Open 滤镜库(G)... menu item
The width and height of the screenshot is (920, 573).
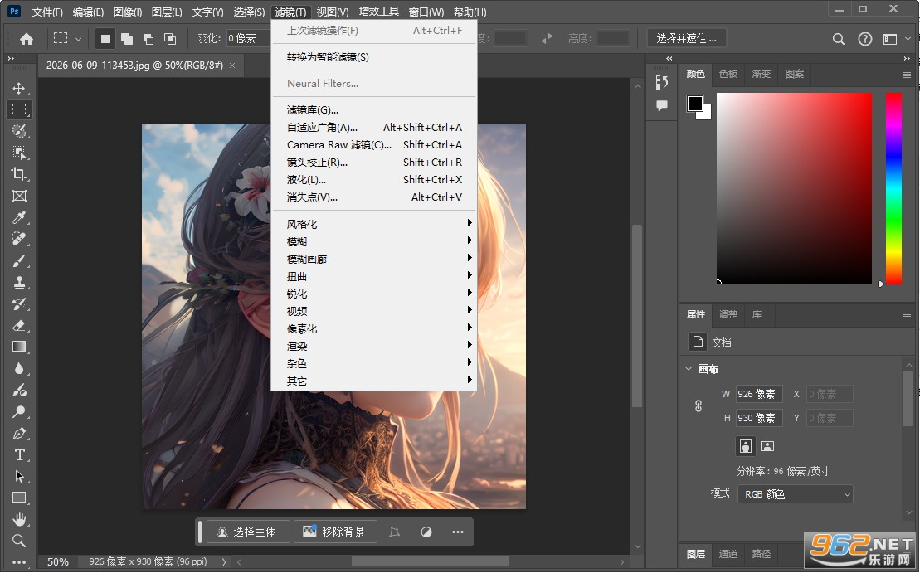pyautogui.click(x=374, y=109)
